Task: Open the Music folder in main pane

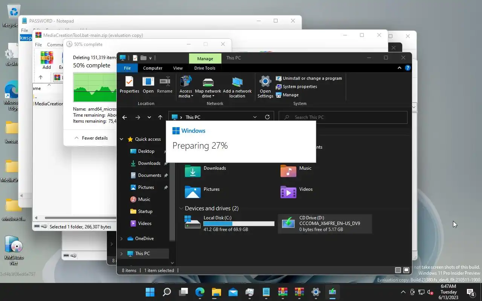Action: pos(296,171)
